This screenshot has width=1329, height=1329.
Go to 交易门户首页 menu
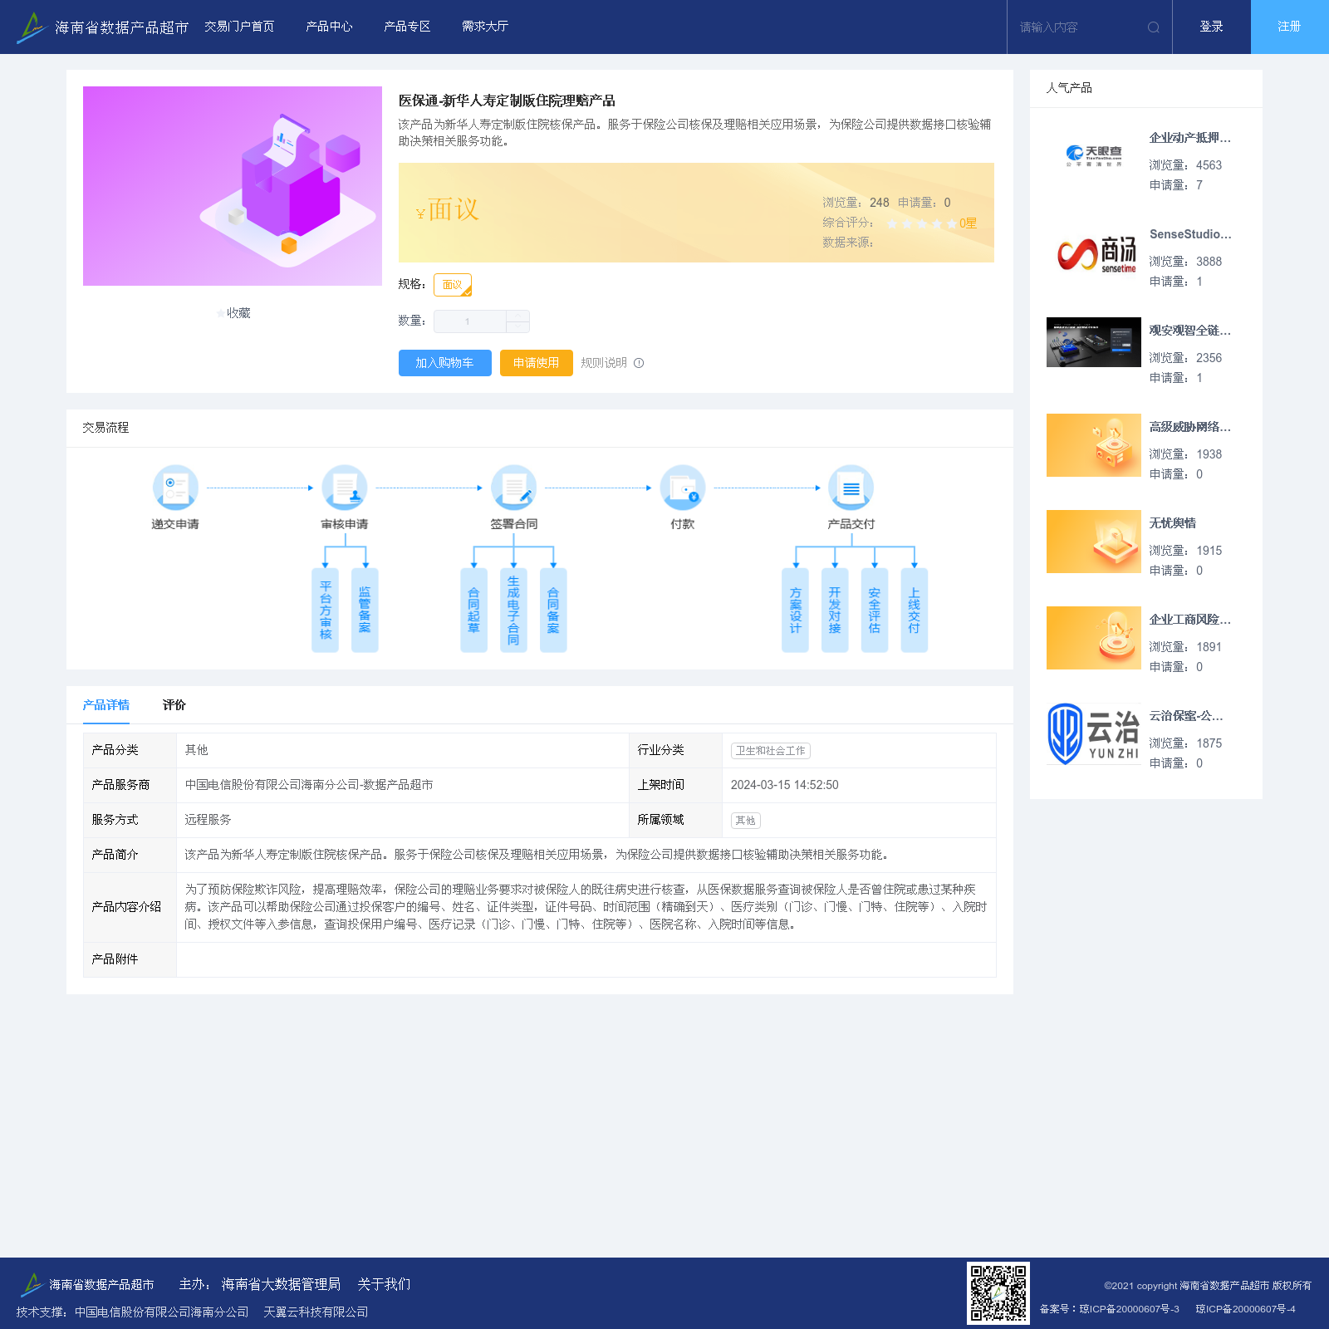(239, 27)
